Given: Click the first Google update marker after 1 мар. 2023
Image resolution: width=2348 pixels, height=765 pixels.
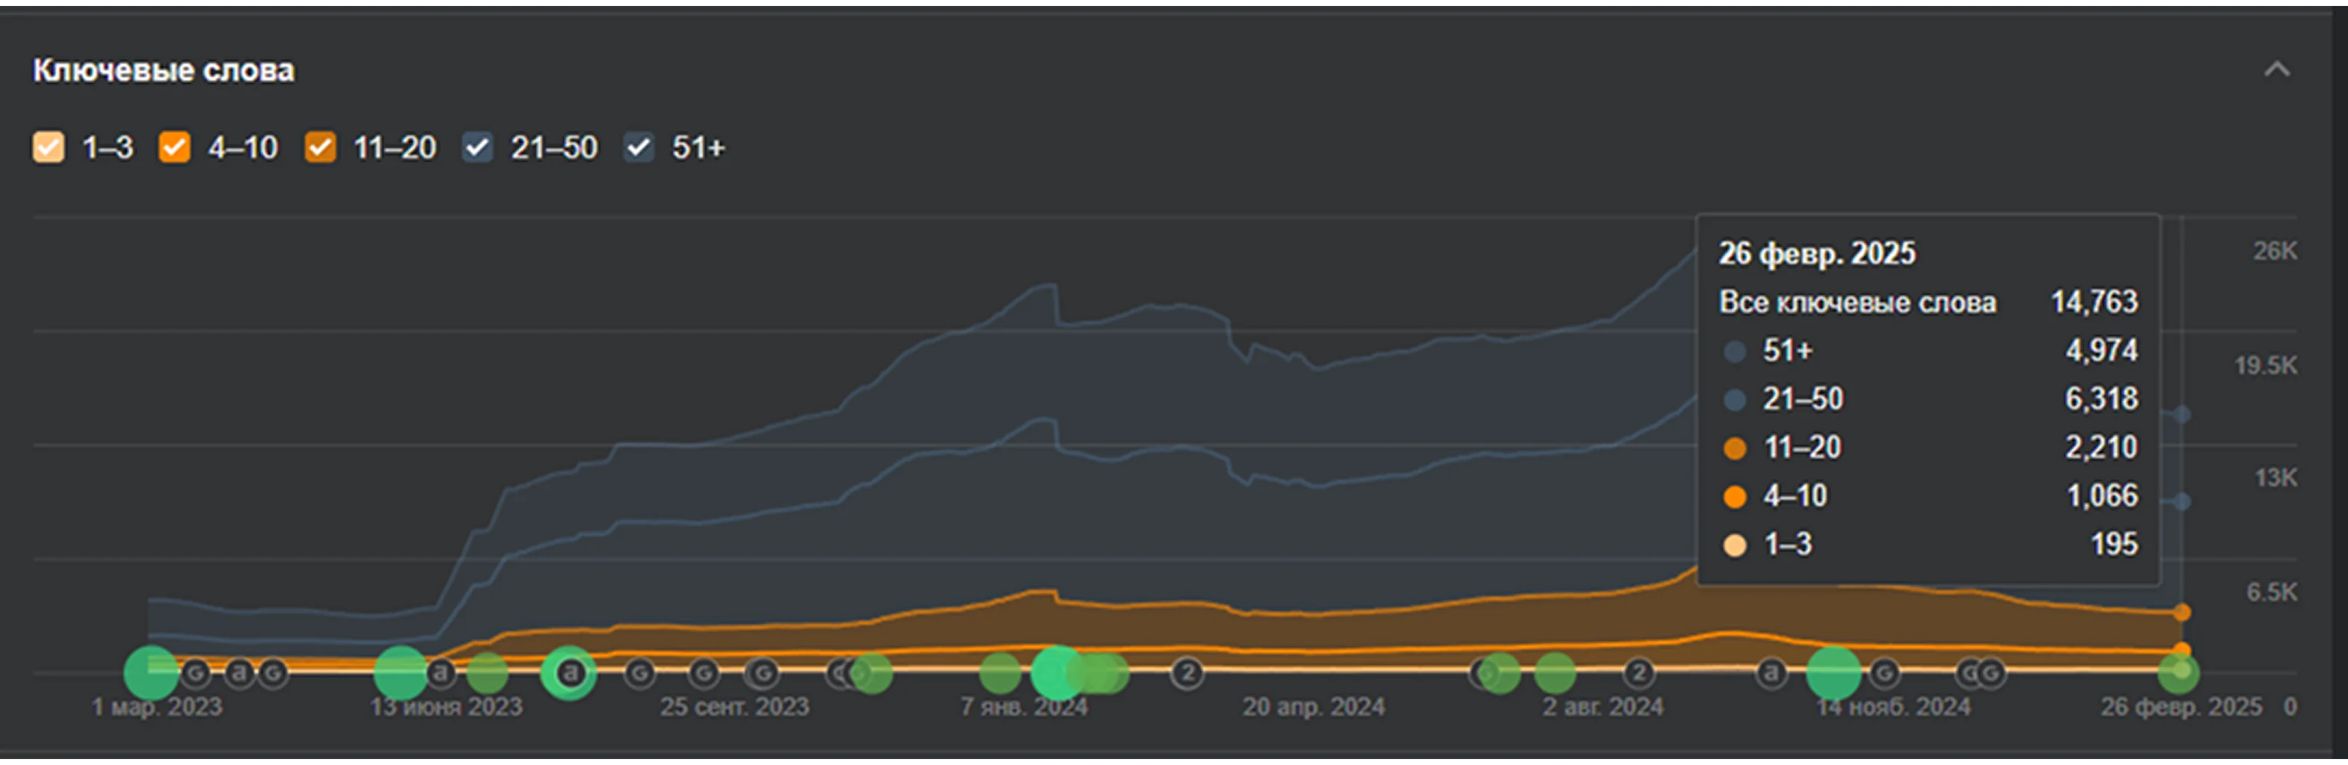Looking at the screenshot, I should [196, 674].
